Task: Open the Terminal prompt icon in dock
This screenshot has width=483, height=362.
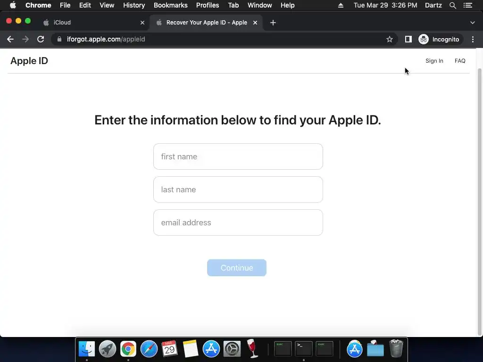Action: pyautogui.click(x=303, y=349)
